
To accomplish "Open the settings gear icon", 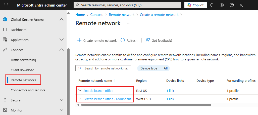I will point(222,5).
